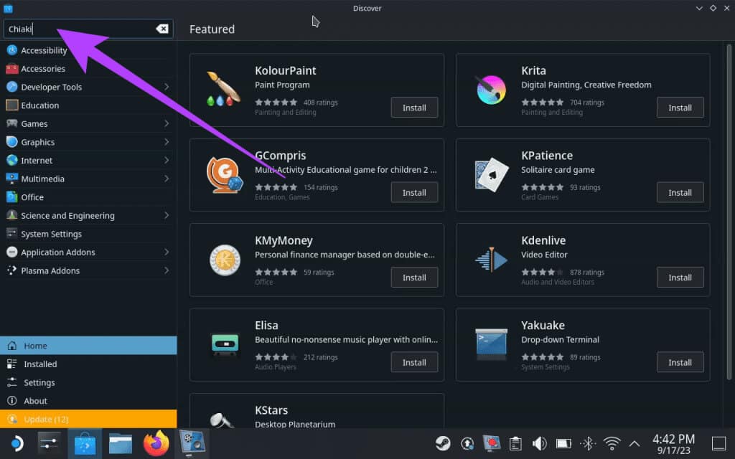Image resolution: width=735 pixels, height=459 pixels.
Task: Expand the Internet submenu arrow
Action: pos(167,160)
